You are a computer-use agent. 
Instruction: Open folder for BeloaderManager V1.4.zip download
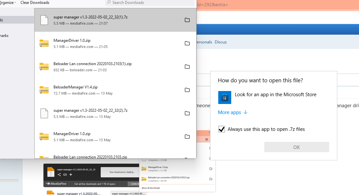pos(187,90)
